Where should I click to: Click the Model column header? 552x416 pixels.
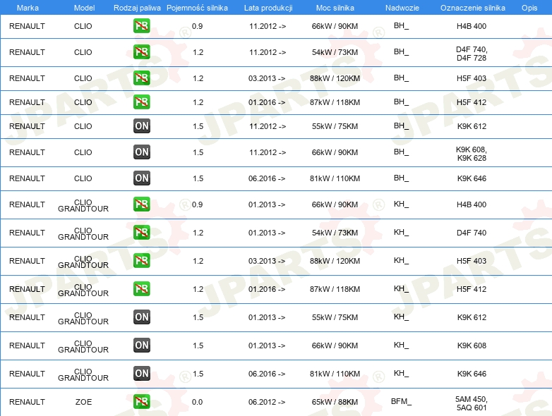tap(84, 8)
